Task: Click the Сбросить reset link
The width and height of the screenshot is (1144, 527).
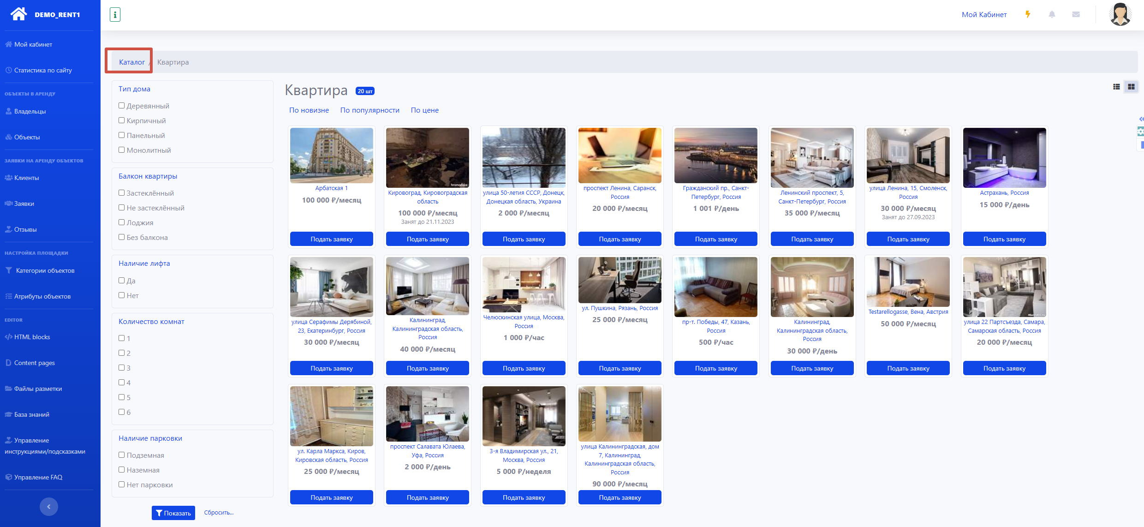Action: pyautogui.click(x=219, y=513)
